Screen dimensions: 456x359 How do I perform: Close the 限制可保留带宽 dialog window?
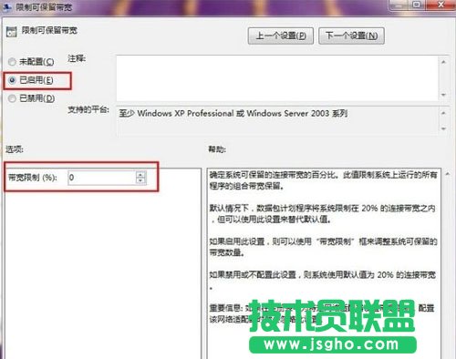click(x=440, y=5)
